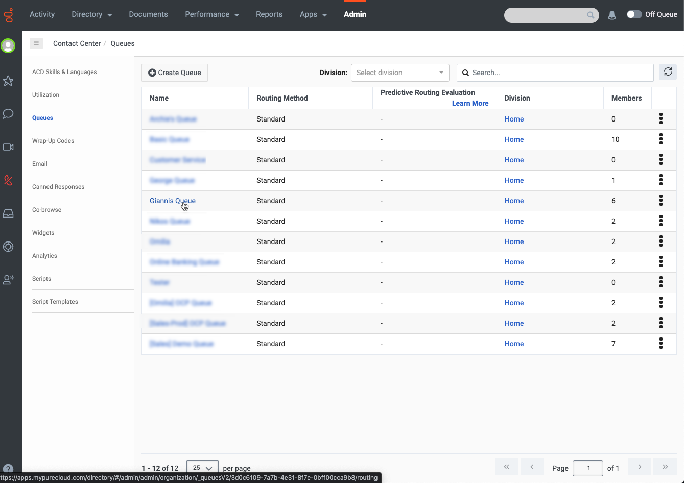Viewport: 684px width, 483px height.
Task: Click the Create Queue button
Action: click(x=175, y=73)
